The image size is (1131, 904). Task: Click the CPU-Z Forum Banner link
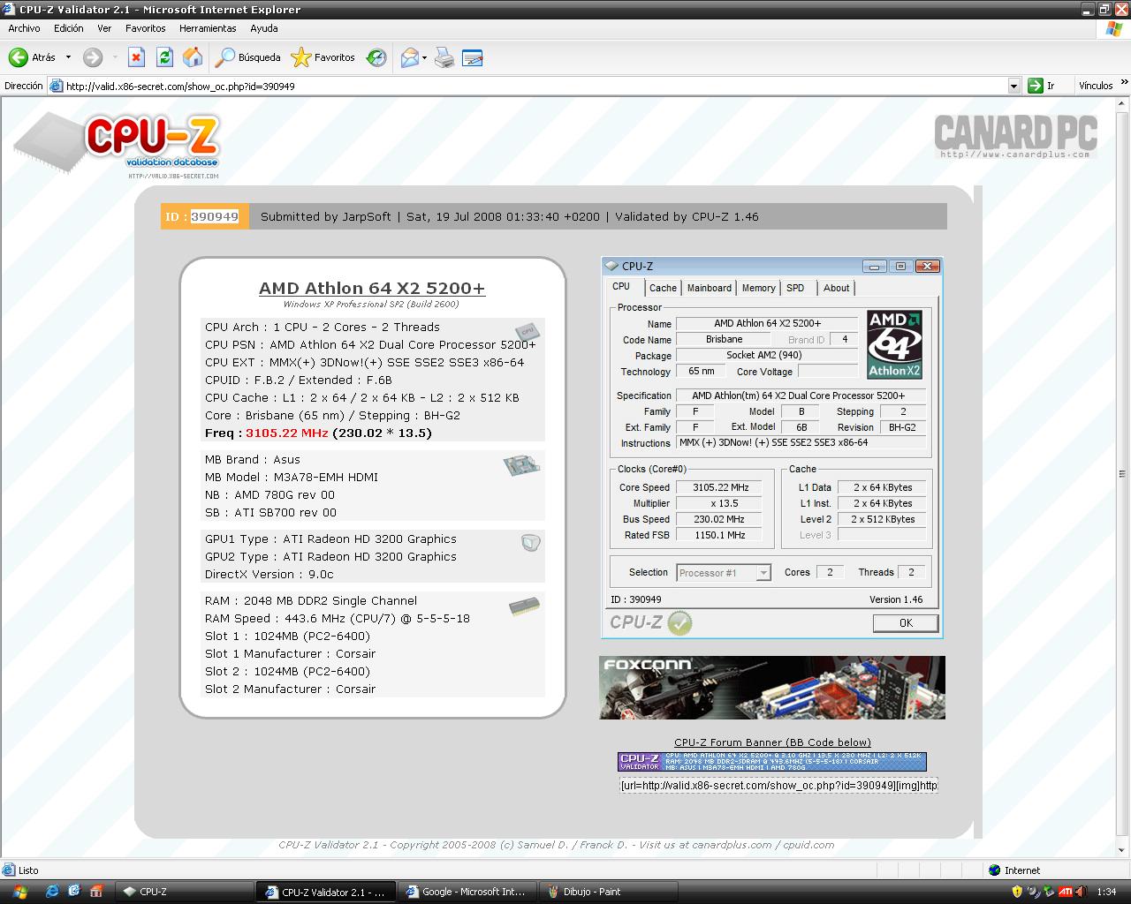[x=772, y=742]
